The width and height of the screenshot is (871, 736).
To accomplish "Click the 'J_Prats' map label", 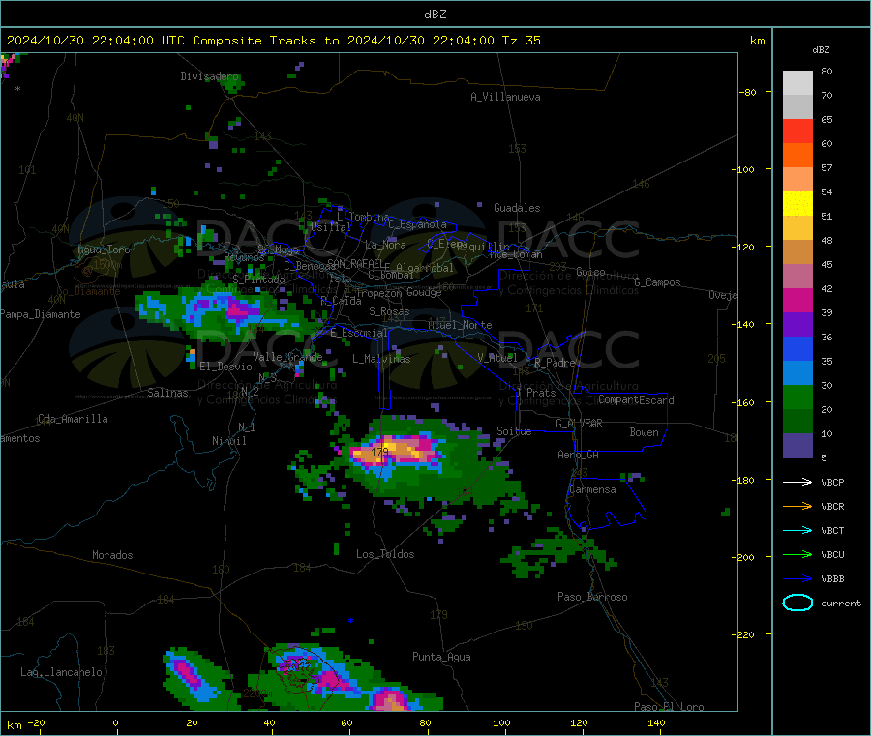I will 535,392.
